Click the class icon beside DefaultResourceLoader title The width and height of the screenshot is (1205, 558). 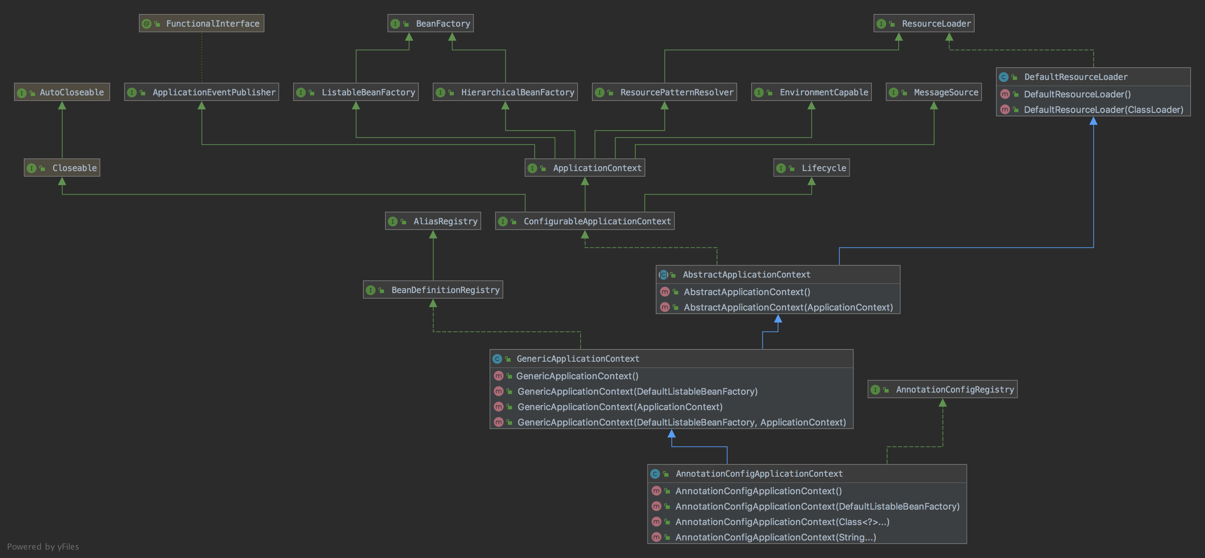[x=1003, y=77]
